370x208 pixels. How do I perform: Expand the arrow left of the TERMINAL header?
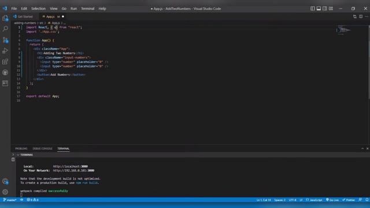[13, 155]
